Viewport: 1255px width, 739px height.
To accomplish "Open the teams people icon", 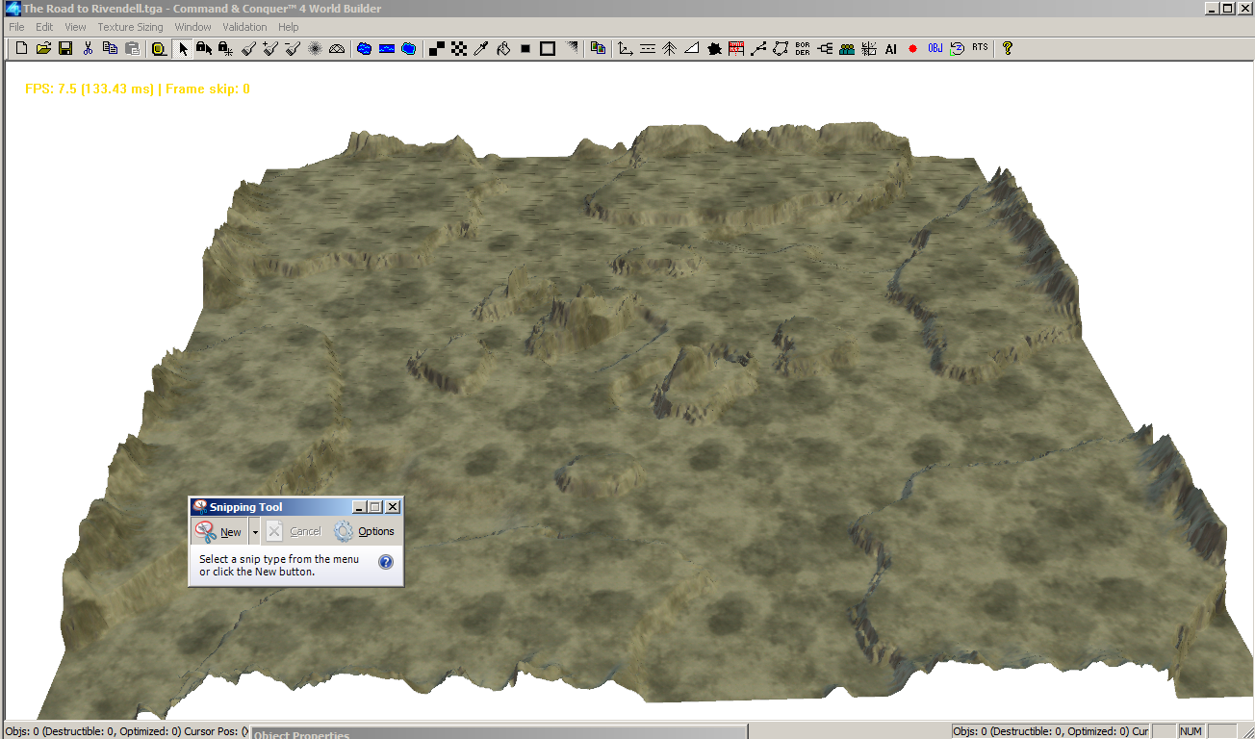I will [847, 48].
